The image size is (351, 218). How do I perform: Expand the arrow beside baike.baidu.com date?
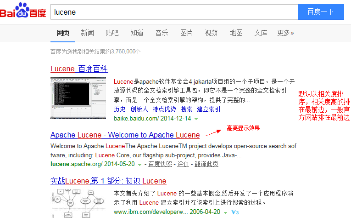196,119
